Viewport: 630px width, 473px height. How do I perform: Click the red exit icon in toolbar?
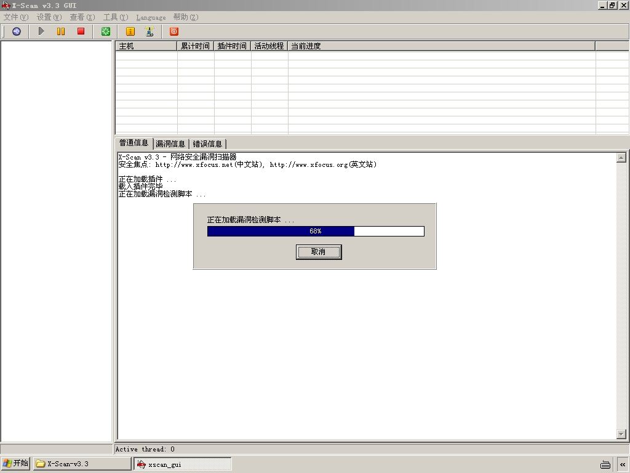pos(174,31)
